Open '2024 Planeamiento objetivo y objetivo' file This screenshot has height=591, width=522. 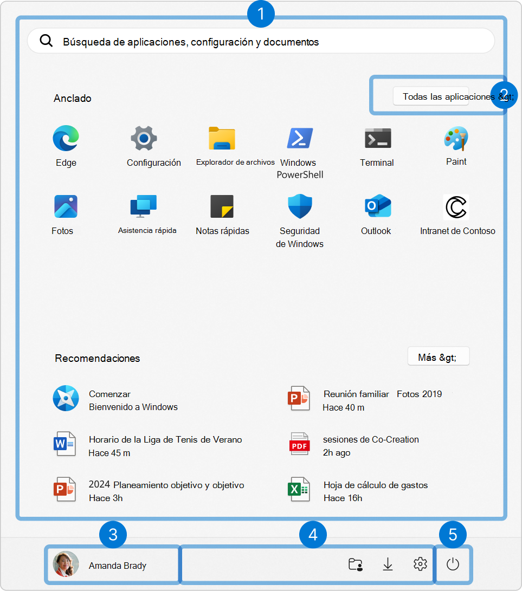(166, 485)
